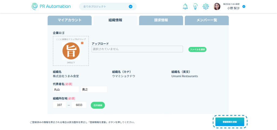Focus the representative surname field 丸山
The height and width of the screenshot is (130, 277).
(66, 89)
